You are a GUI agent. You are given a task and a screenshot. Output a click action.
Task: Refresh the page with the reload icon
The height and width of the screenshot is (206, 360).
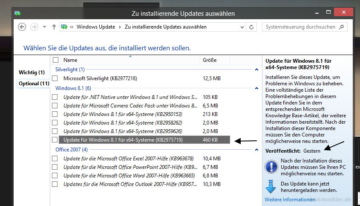click(x=251, y=27)
